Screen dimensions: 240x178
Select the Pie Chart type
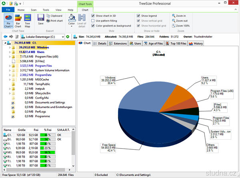pos(8,21)
